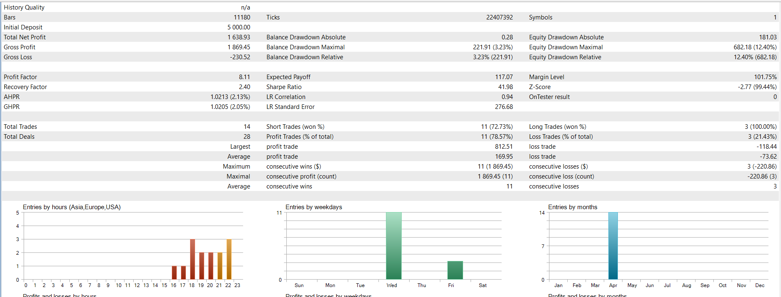The image size is (781, 297).
Task: Click the hour 16 bar in hours chart
Action: [x=174, y=272]
